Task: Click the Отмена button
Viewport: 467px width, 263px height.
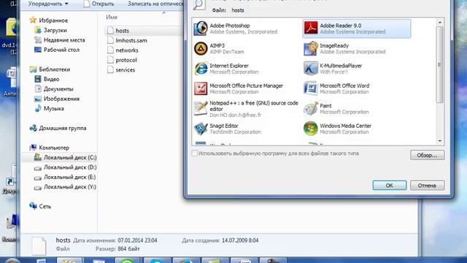Action: 427,185
